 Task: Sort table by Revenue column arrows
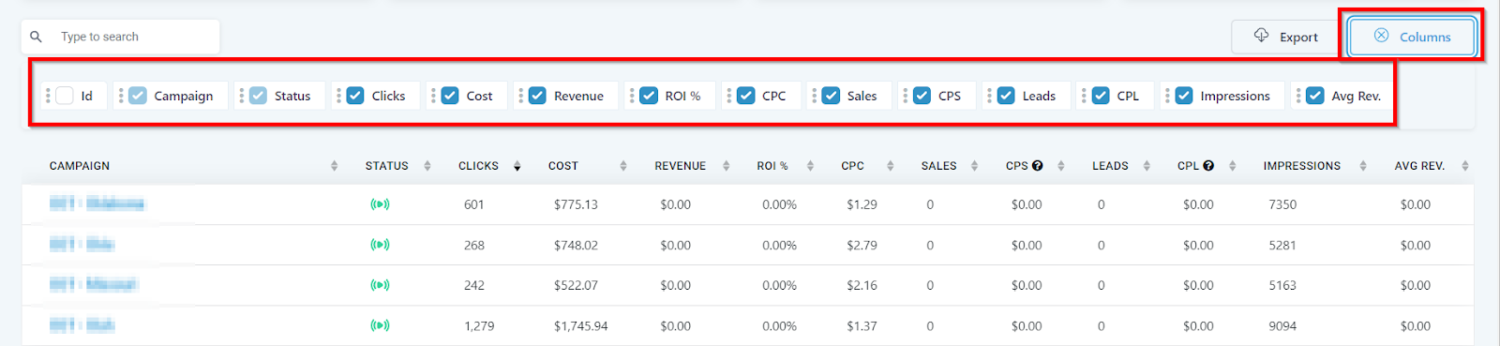click(x=726, y=166)
